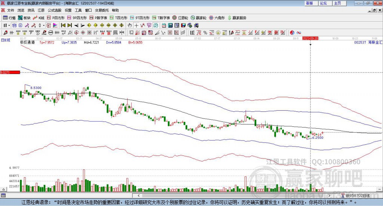
Task: Toggle the crosshair cursor tool
Action: point(136,25)
